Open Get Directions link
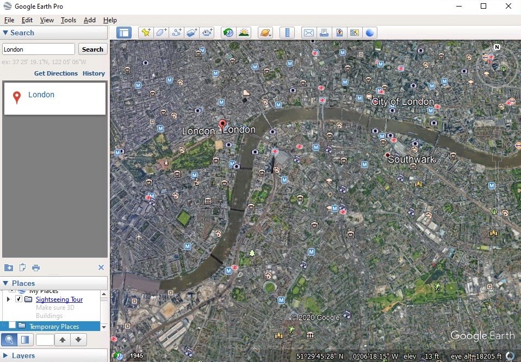Screen dimensions: 521x362 [x=56, y=73]
